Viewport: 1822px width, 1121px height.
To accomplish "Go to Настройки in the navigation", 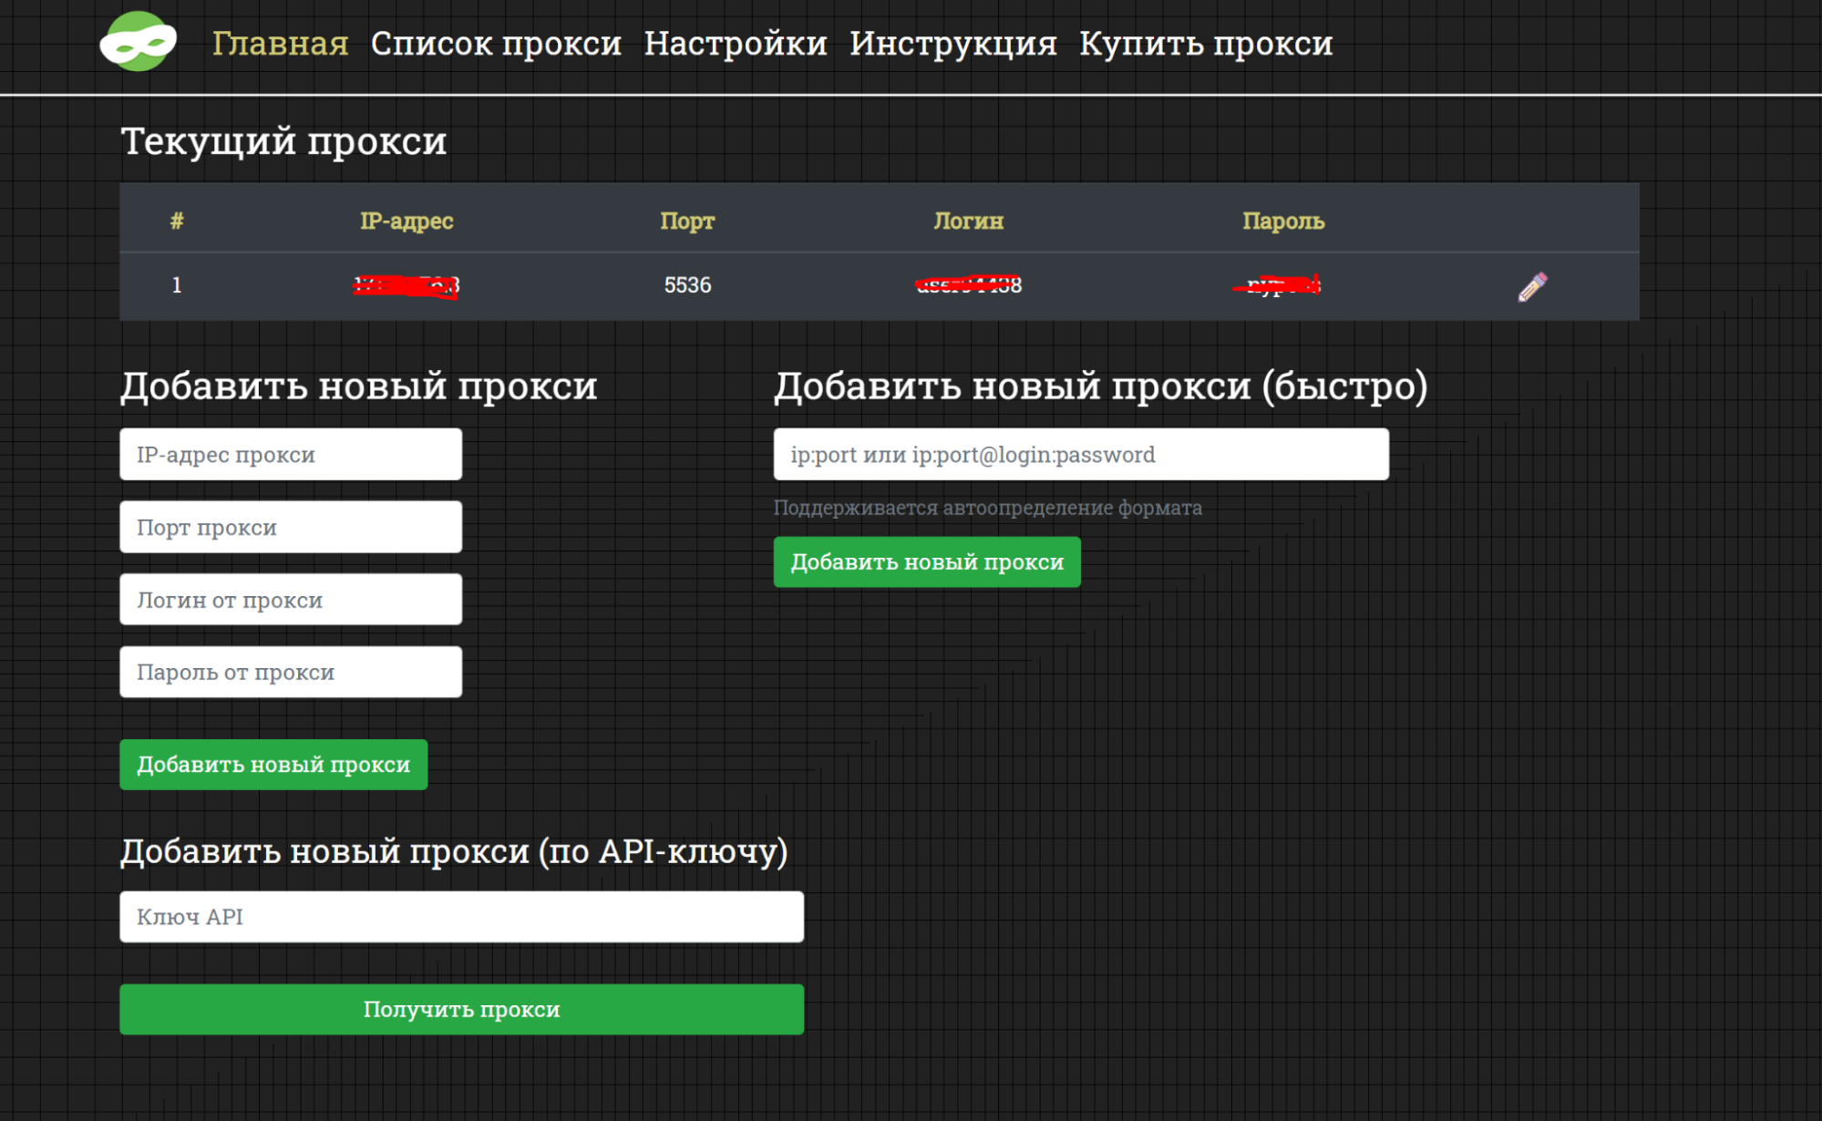I will click(736, 44).
